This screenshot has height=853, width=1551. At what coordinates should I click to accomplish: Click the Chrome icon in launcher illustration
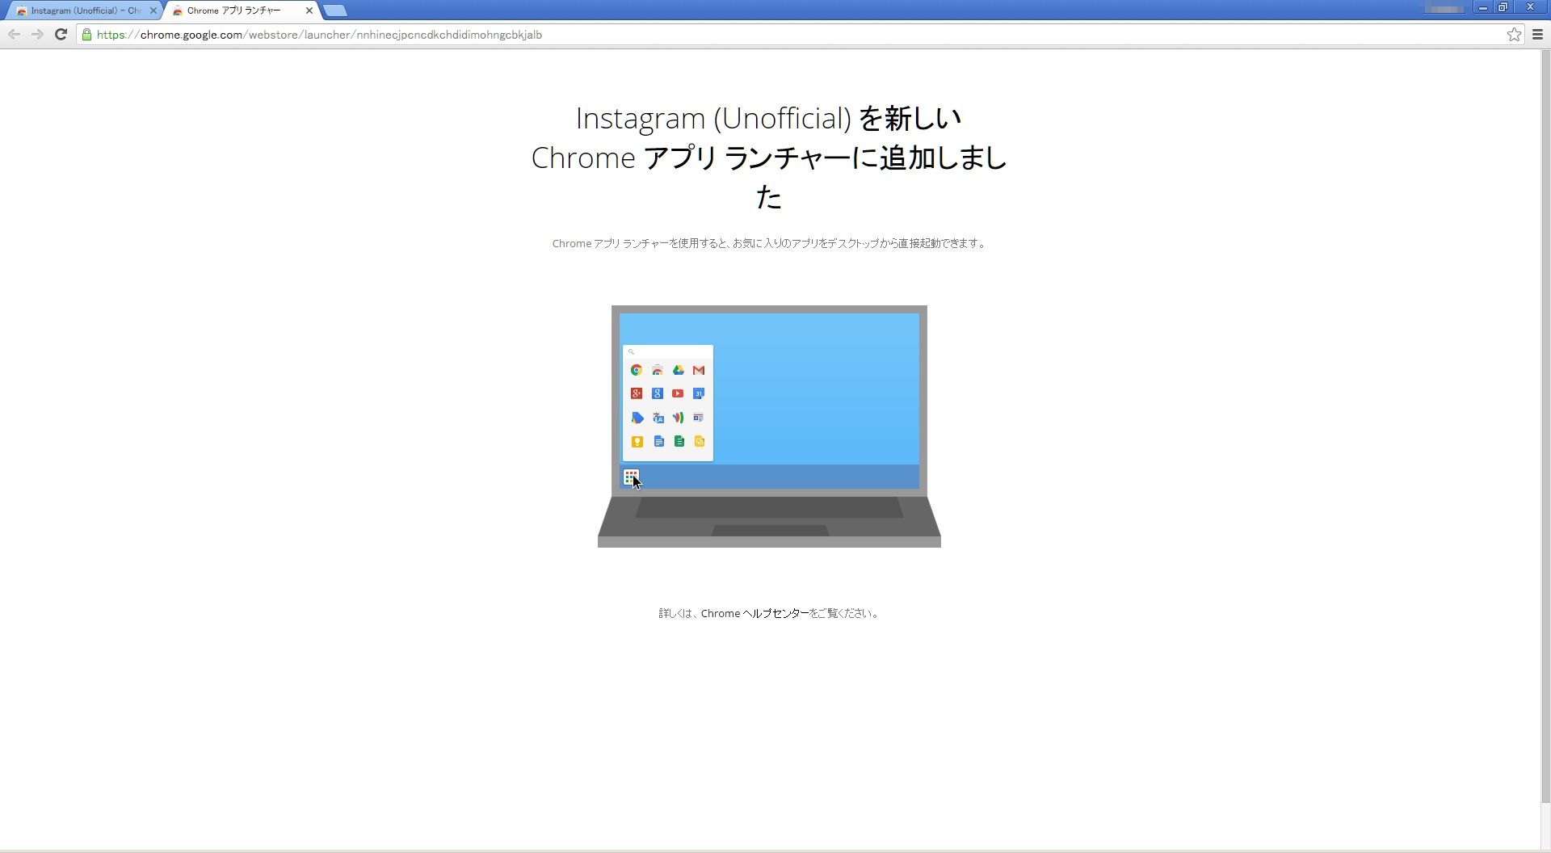tap(637, 370)
